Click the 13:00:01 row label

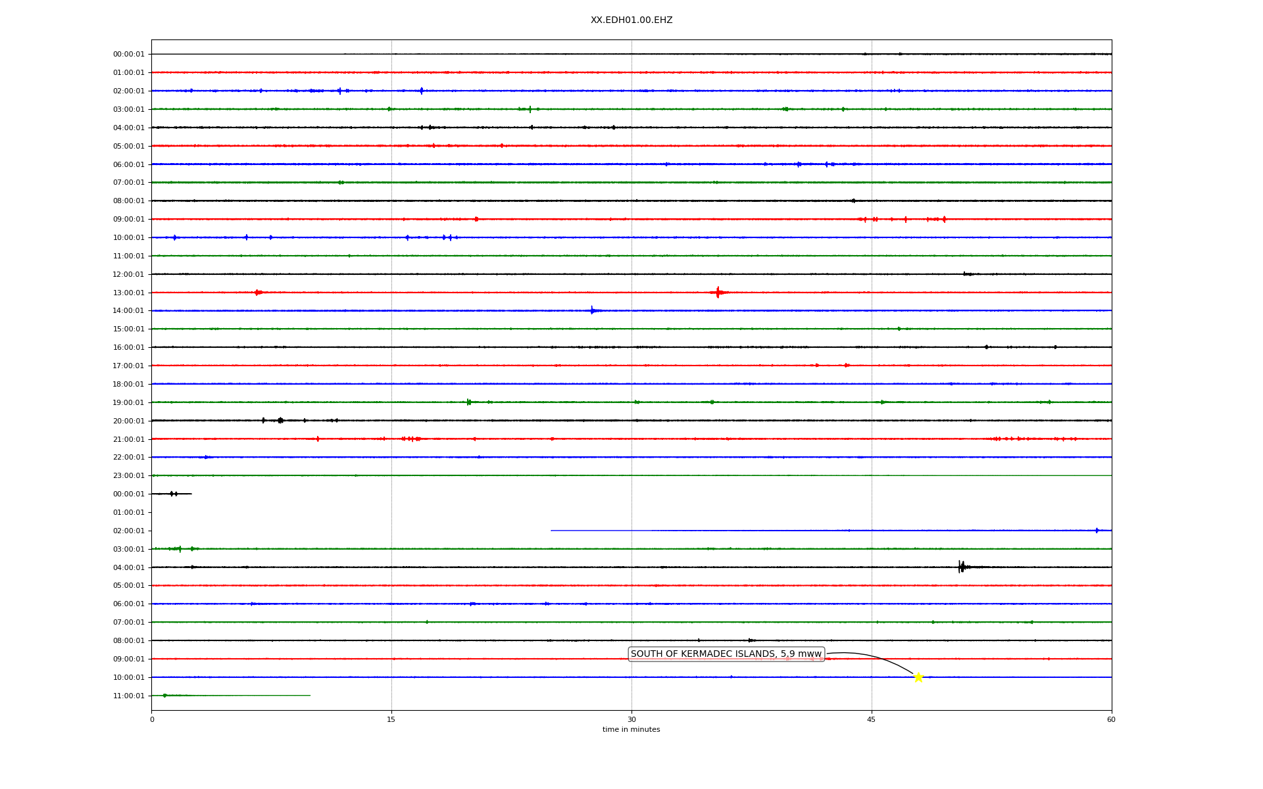128,293
